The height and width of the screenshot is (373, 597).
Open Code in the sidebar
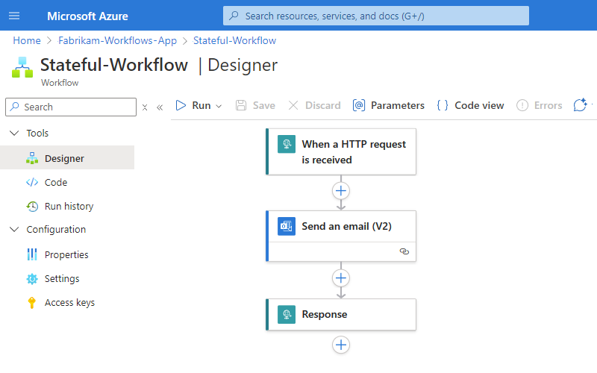56,182
